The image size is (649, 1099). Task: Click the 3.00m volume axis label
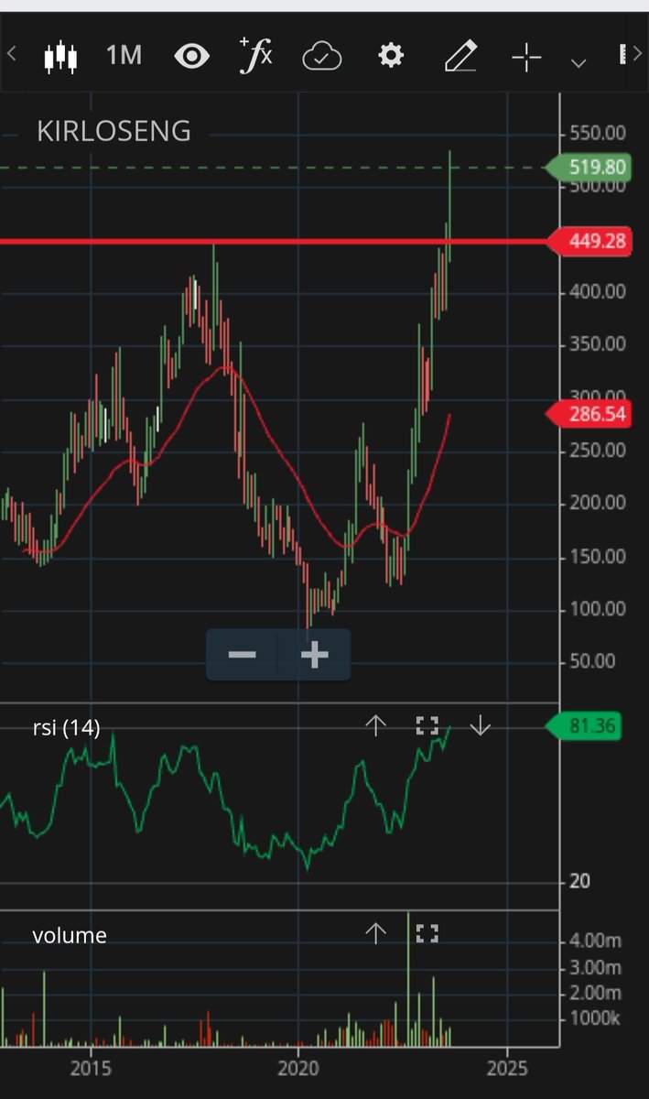click(x=596, y=967)
